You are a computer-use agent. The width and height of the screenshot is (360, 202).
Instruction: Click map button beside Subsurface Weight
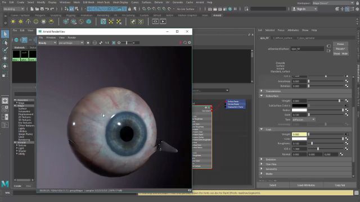coord(346,101)
